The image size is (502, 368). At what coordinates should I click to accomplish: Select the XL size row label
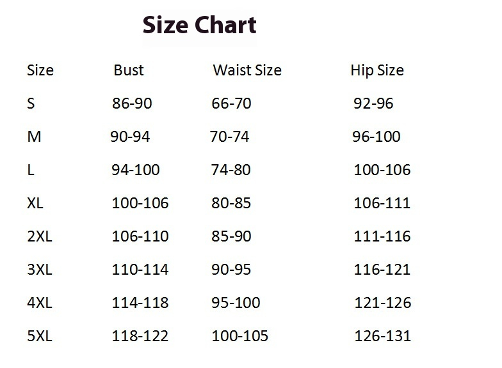tap(35, 203)
